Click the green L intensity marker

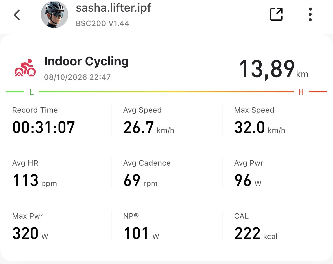(32, 92)
